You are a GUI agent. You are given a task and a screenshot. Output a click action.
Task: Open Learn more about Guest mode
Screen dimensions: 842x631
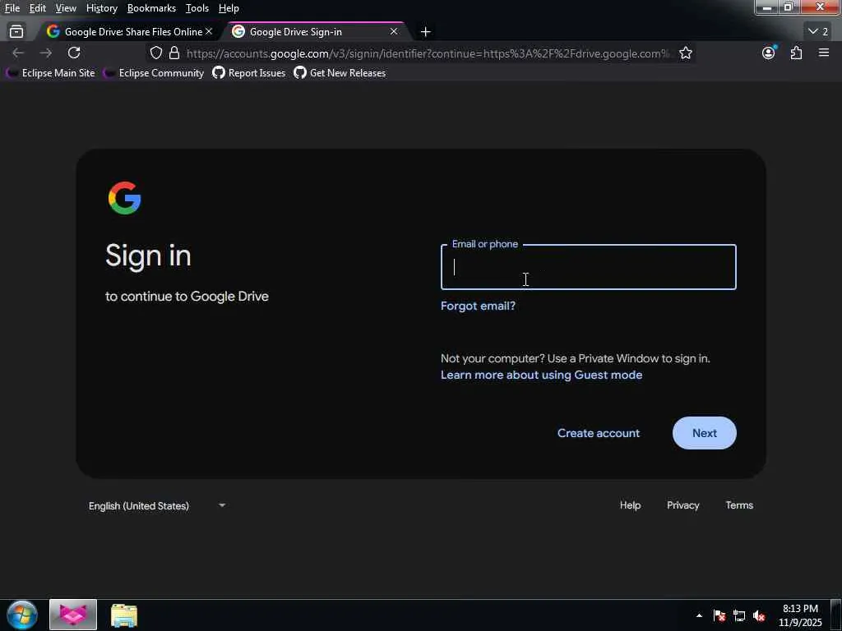(541, 375)
